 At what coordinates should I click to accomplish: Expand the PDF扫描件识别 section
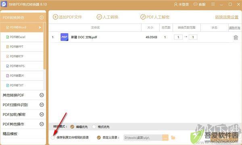(23, 105)
